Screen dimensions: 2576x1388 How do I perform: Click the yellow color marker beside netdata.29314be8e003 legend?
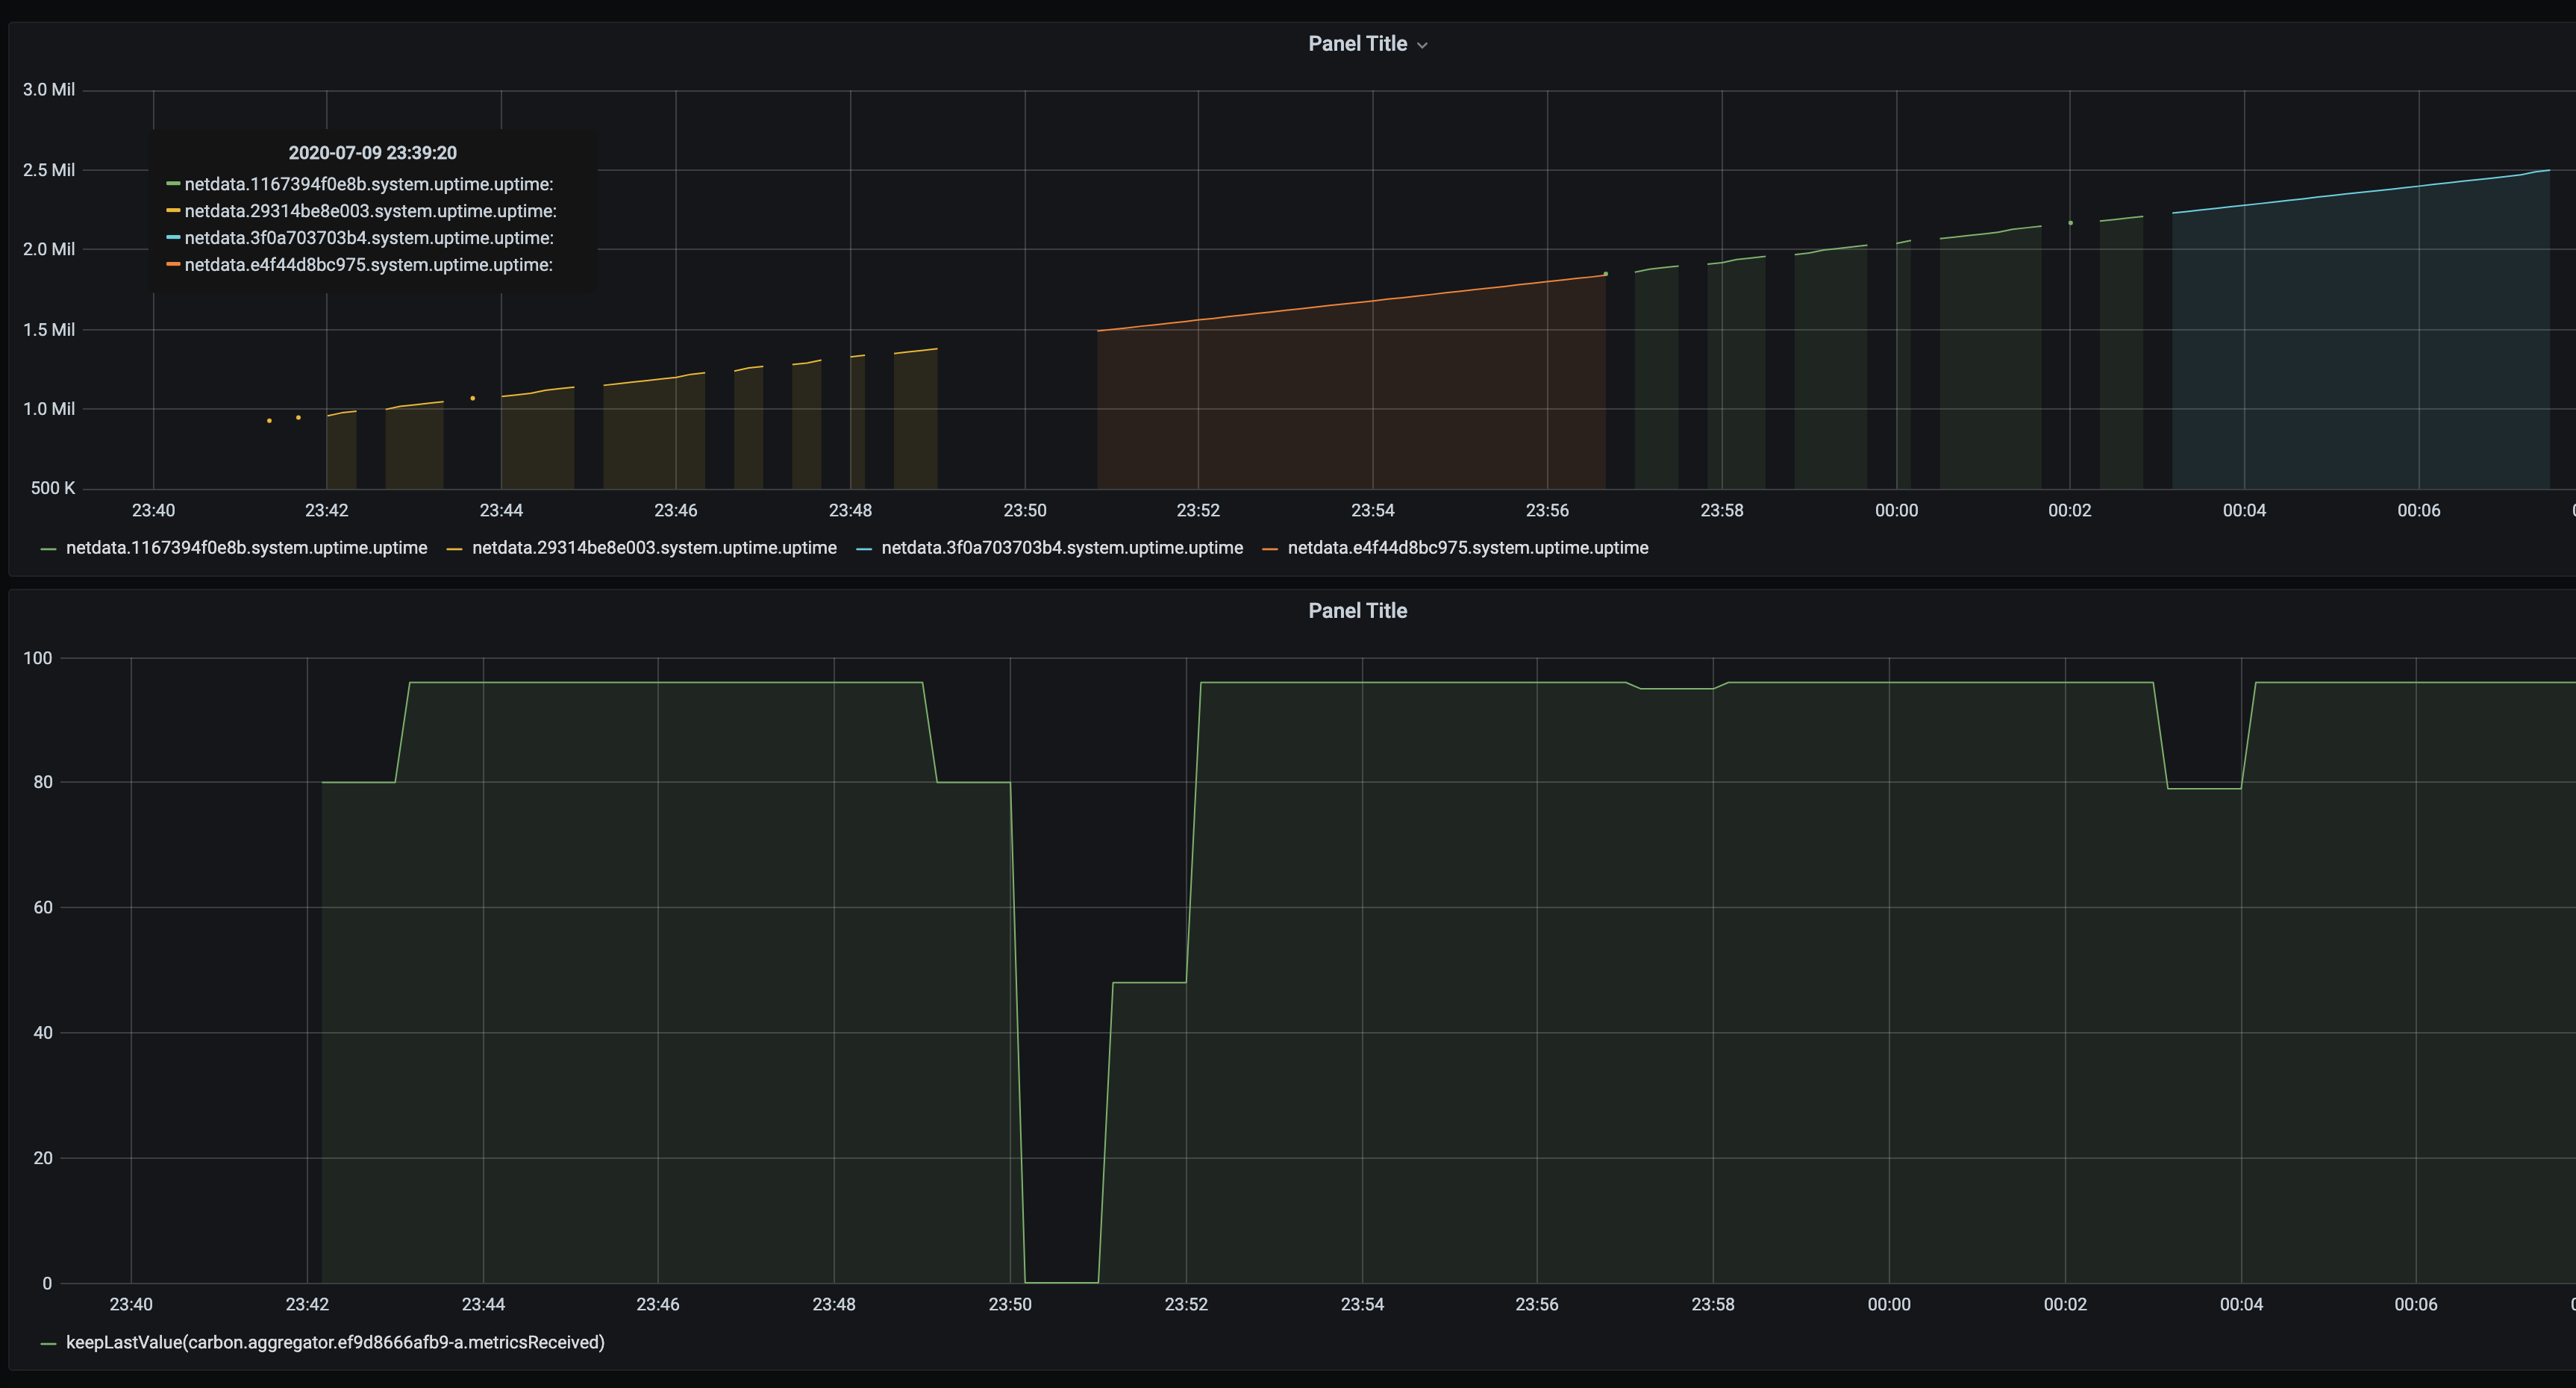[455, 548]
